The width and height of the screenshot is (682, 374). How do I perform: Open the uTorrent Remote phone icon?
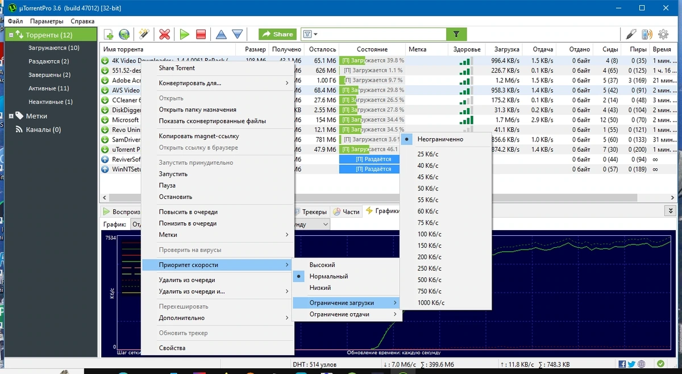point(647,35)
